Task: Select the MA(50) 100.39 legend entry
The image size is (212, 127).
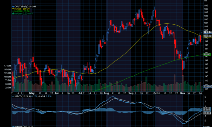Action: (22, 9)
